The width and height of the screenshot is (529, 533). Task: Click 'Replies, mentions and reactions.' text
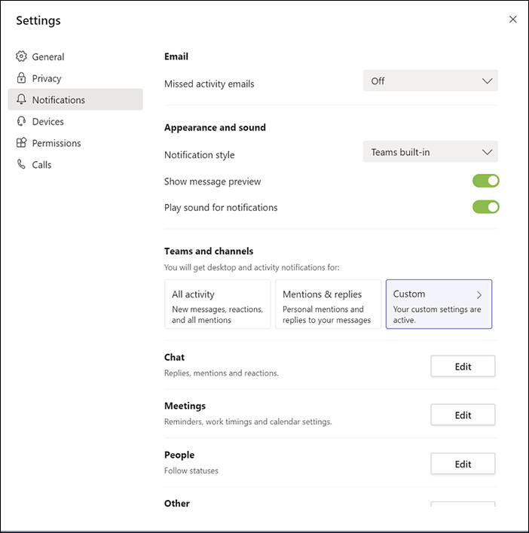(222, 373)
